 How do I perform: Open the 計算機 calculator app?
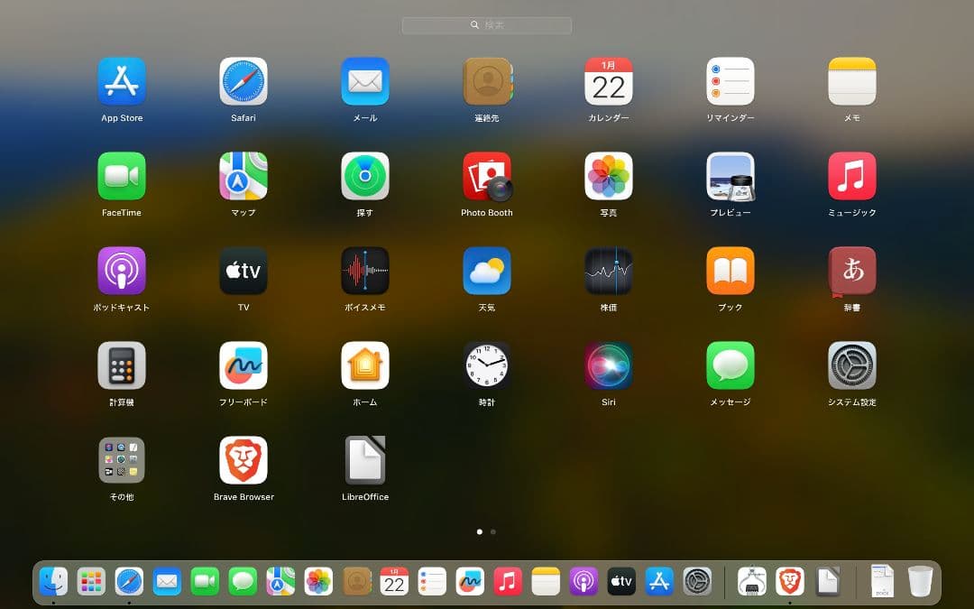[x=122, y=366]
